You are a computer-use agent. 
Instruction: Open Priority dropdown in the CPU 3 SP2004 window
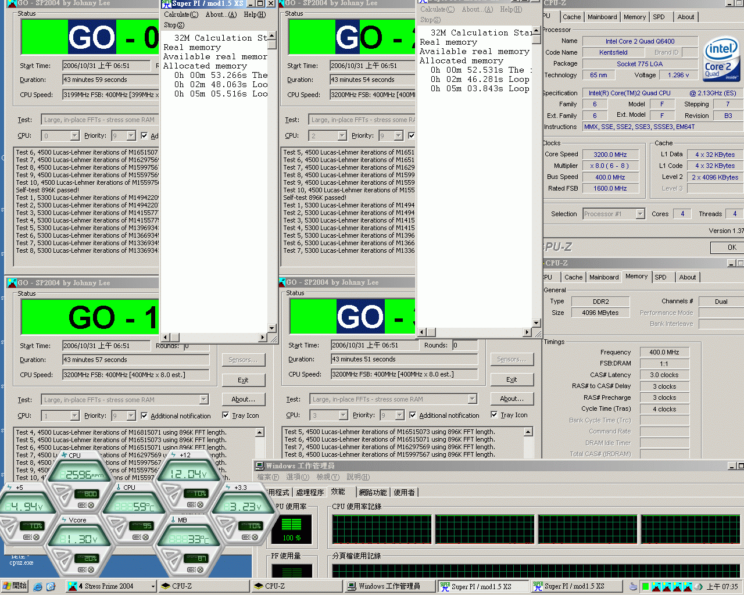tap(399, 415)
